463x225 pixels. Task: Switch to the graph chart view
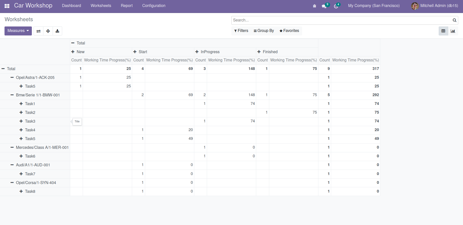pyautogui.click(x=453, y=31)
